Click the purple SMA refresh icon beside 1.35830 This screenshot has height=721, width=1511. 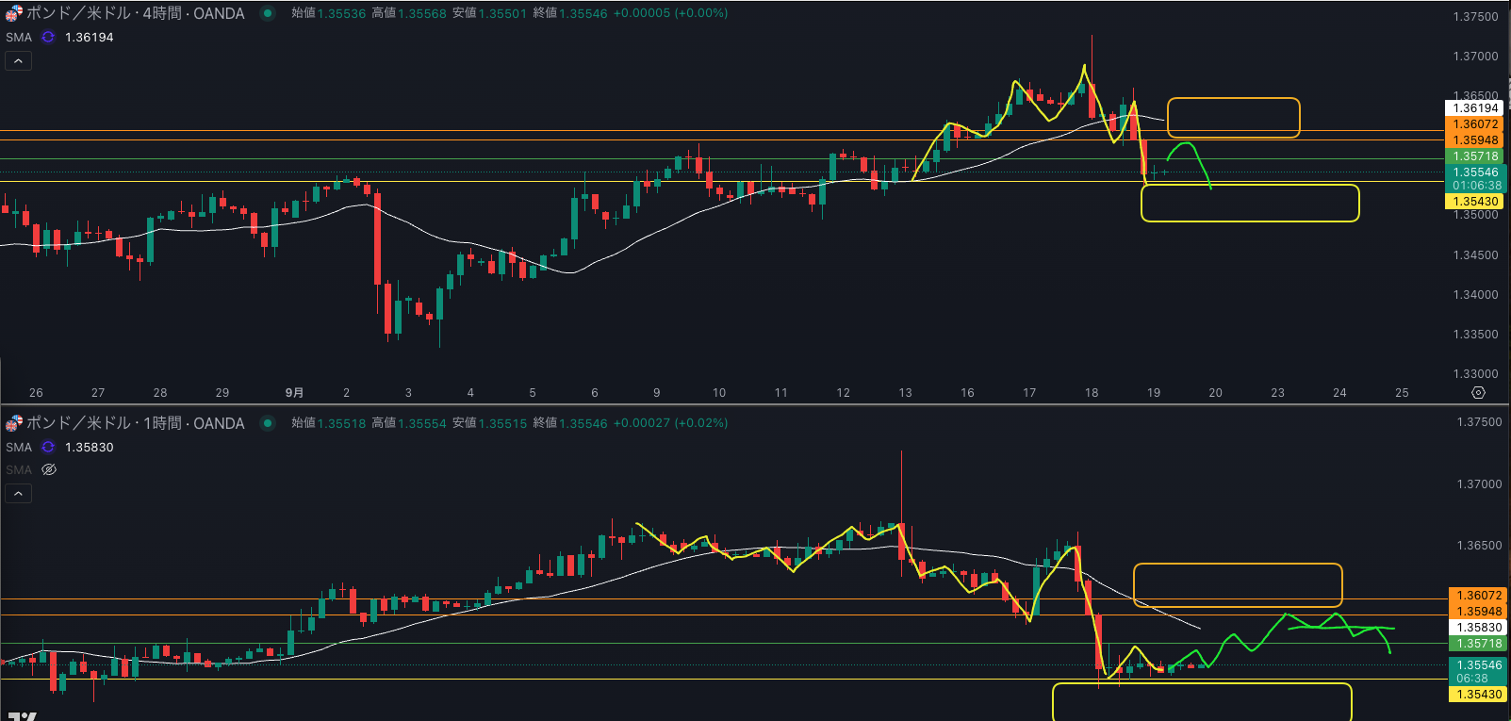48,448
